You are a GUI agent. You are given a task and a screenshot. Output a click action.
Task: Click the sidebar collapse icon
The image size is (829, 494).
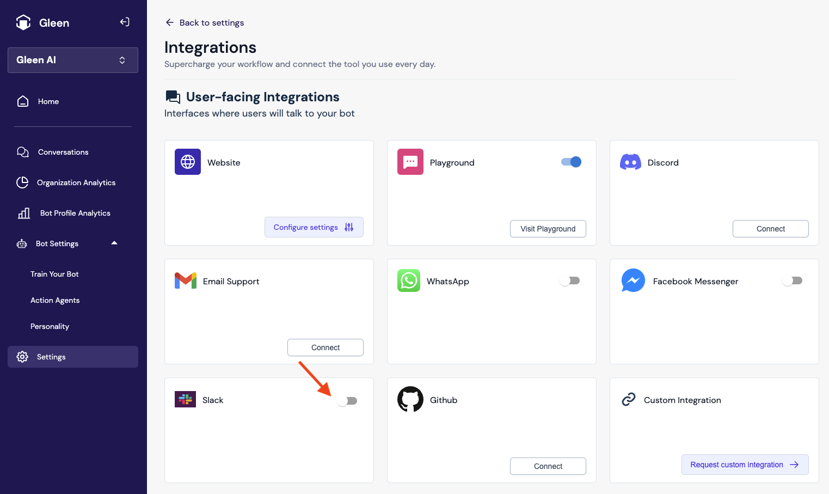coord(125,22)
